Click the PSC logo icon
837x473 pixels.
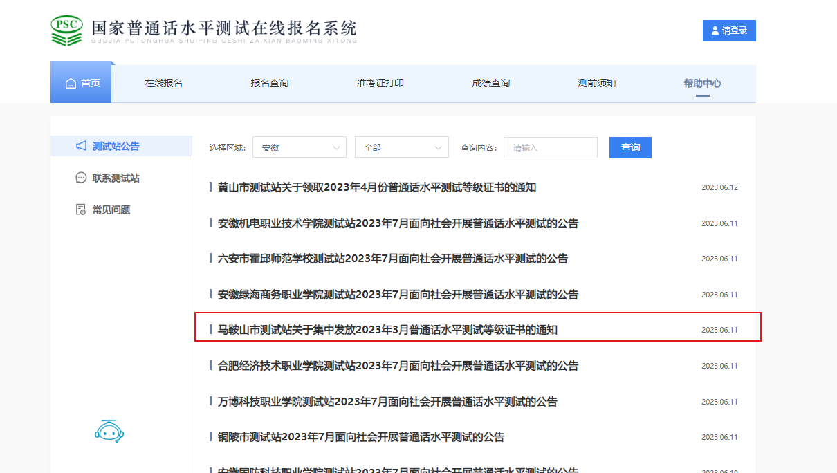[x=66, y=30]
